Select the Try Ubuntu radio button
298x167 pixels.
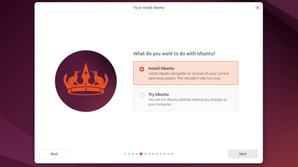[x=142, y=95]
